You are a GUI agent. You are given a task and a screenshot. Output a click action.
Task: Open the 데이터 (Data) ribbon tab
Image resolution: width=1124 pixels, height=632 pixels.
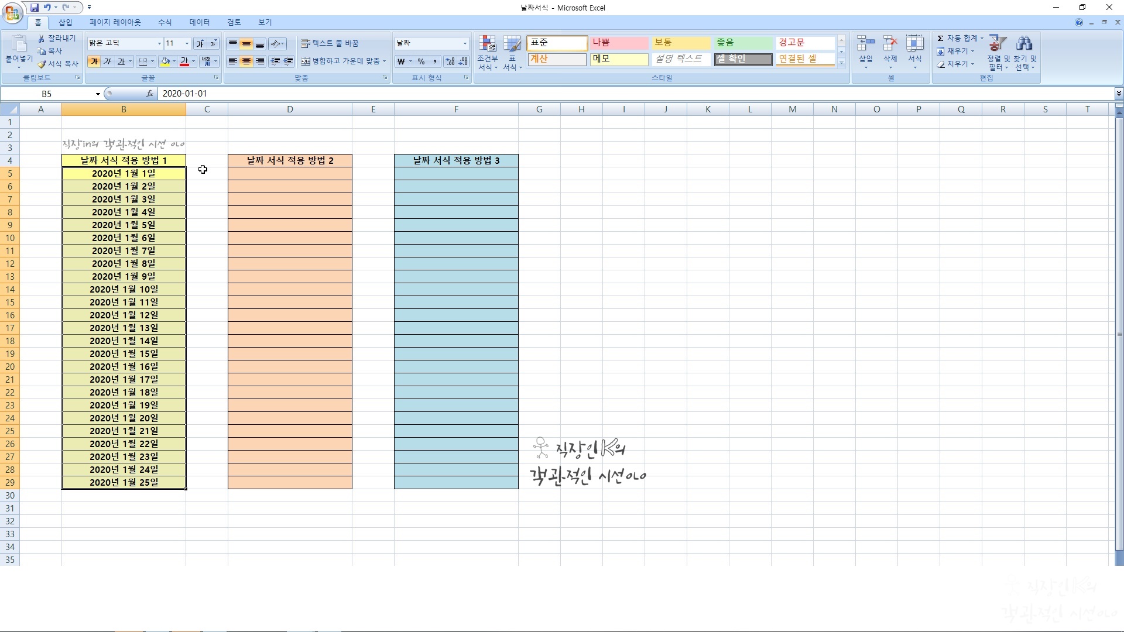point(199,22)
